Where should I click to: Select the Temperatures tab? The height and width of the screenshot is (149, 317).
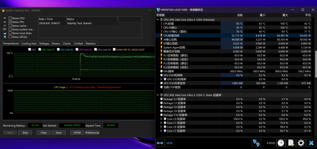point(11,43)
